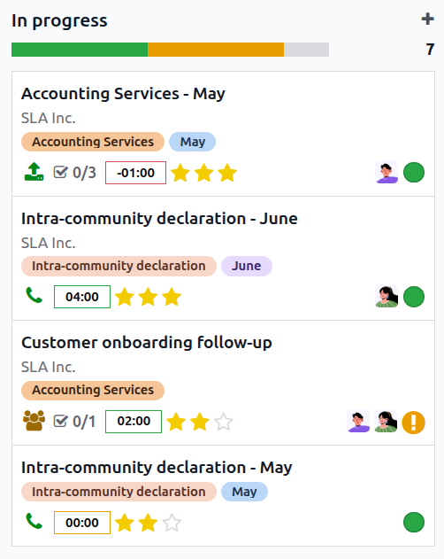
Task: Filter by orange segment of progress bar
Action: [x=216, y=50]
